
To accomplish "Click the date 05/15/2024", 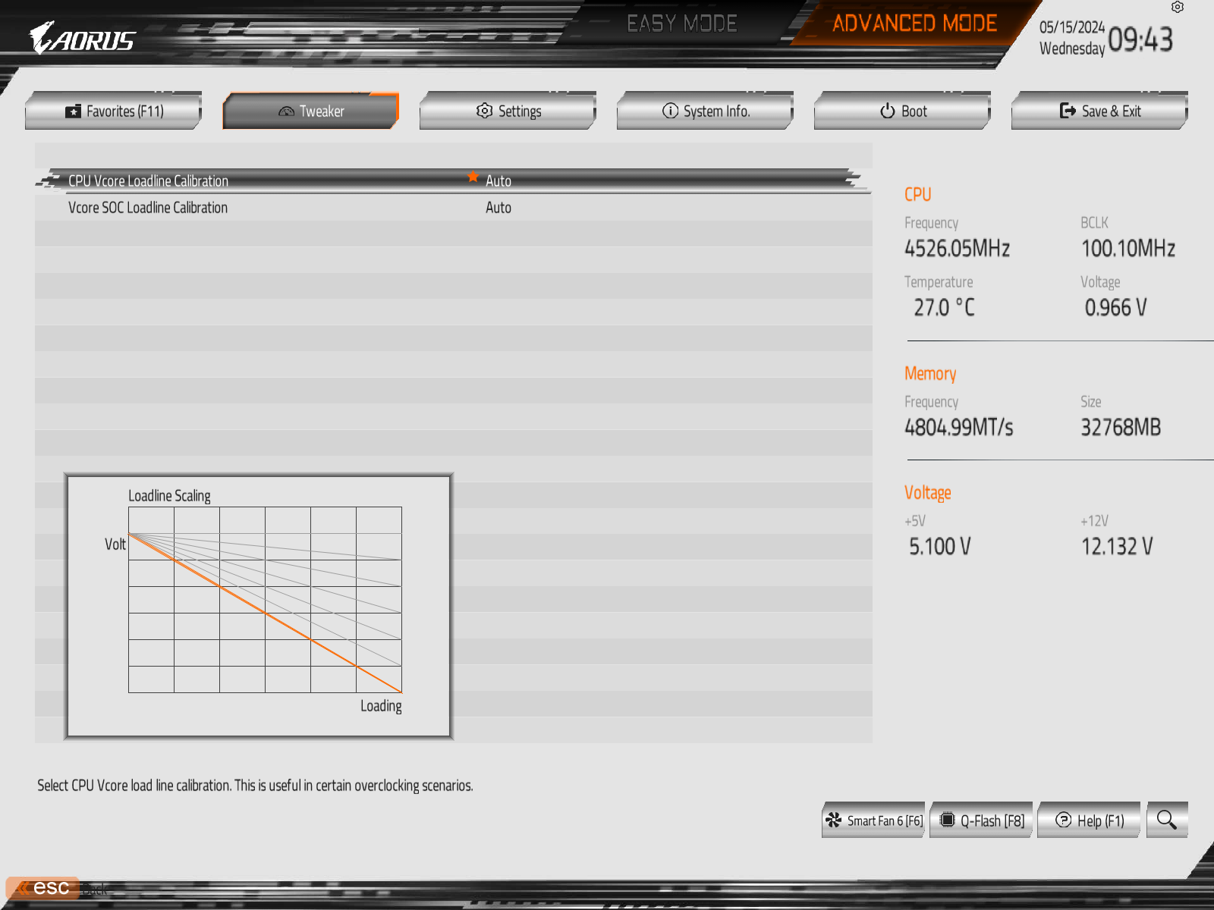I will tap(1072, 27).
